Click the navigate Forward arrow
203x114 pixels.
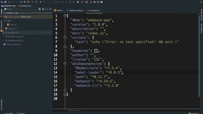click(x=44, y=2)
